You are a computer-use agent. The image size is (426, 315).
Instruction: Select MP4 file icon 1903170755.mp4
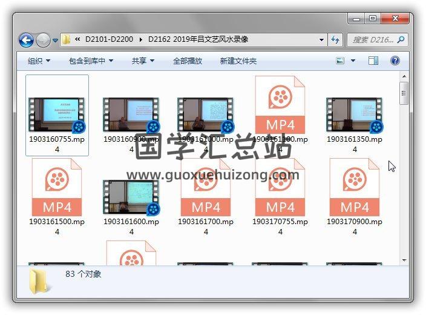(280, 187)
